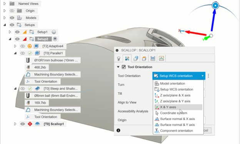240x144 pixels.
Task: Open Tool Orientation options three-dot menu
Action: (x=208, y=76)
